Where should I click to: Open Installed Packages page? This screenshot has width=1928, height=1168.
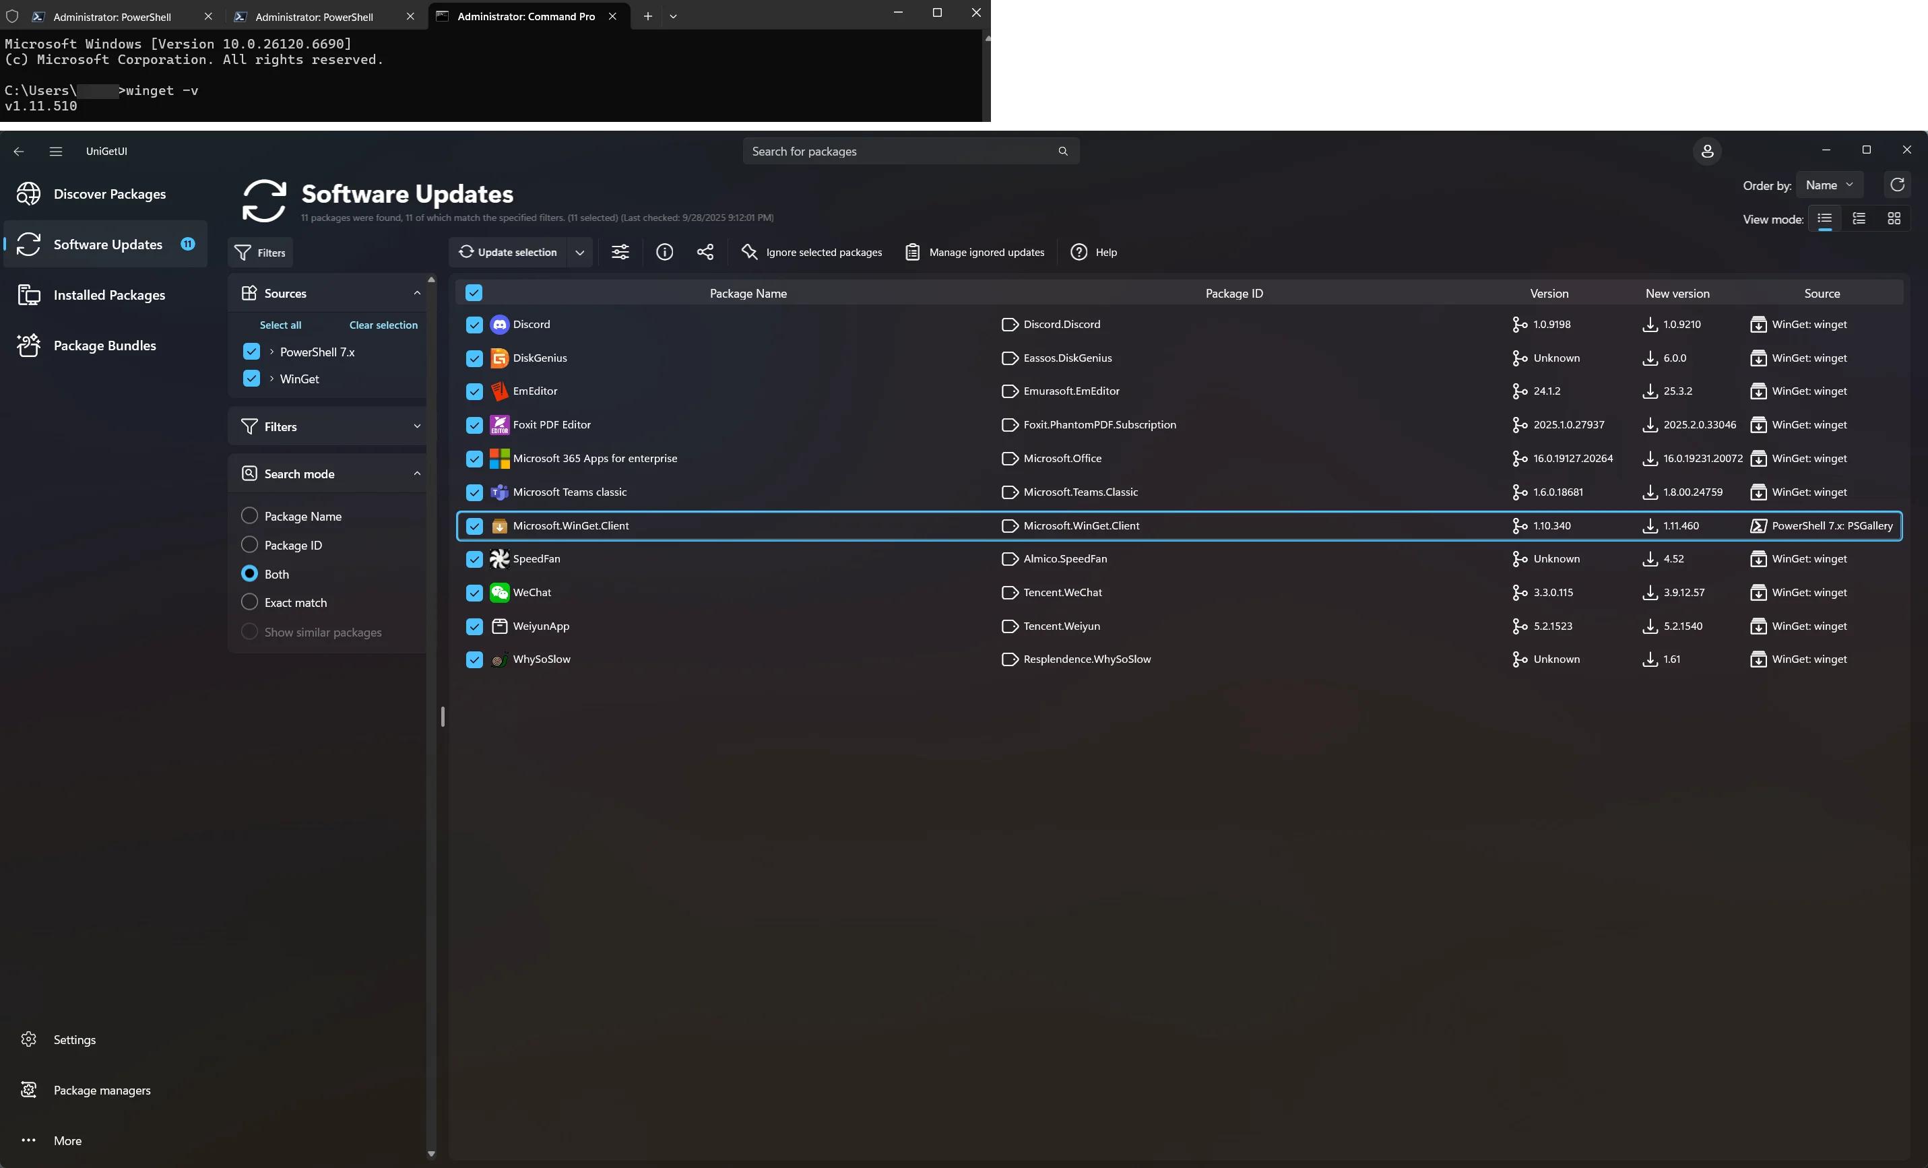(x=106, y=295)
